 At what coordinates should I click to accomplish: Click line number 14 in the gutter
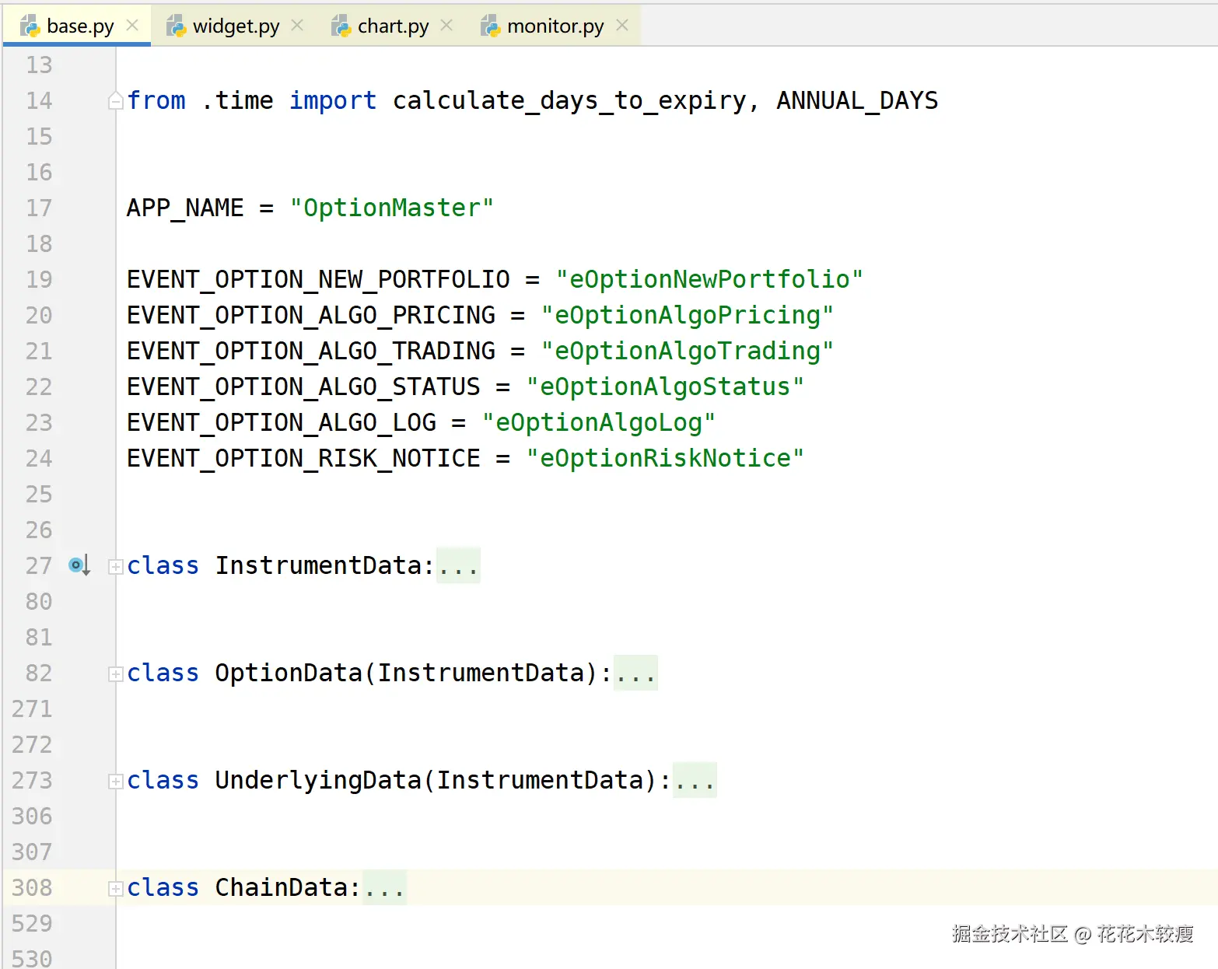(39, 100)
